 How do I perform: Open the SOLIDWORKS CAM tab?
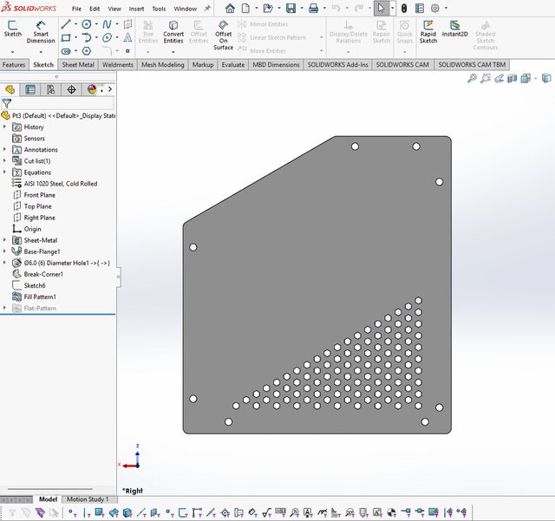402,65
